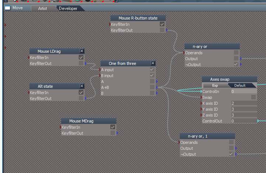
Task: Click the Output connector on n-ary or, 1
Action: [236, 148]
